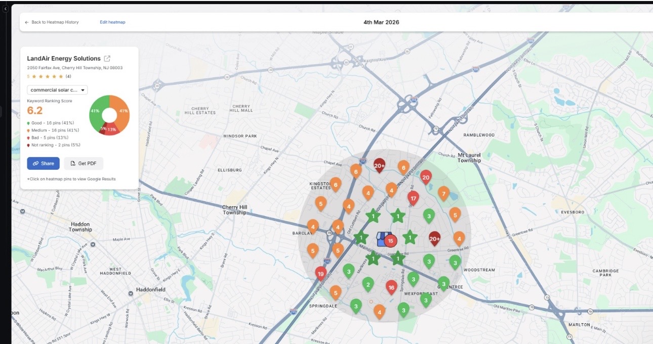Click the Cherry Hill Township map label
653x344 pixels.
(x=234, y=210)
